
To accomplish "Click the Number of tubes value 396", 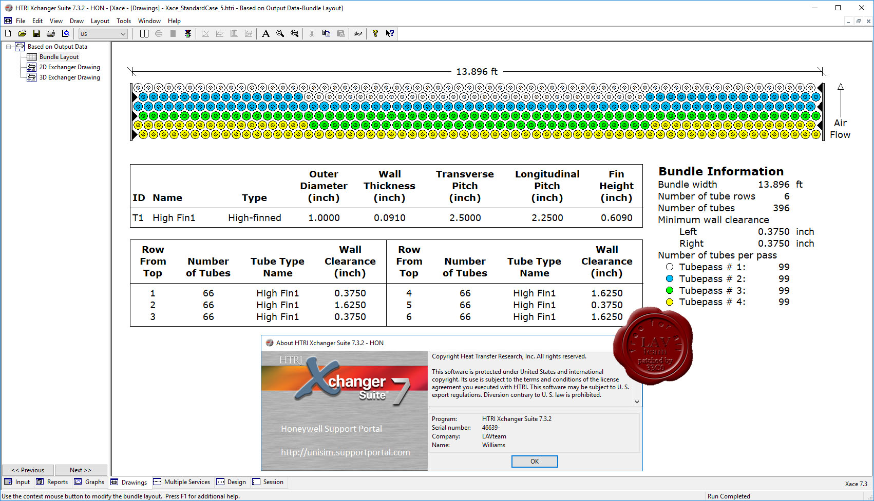I will 781,208.
